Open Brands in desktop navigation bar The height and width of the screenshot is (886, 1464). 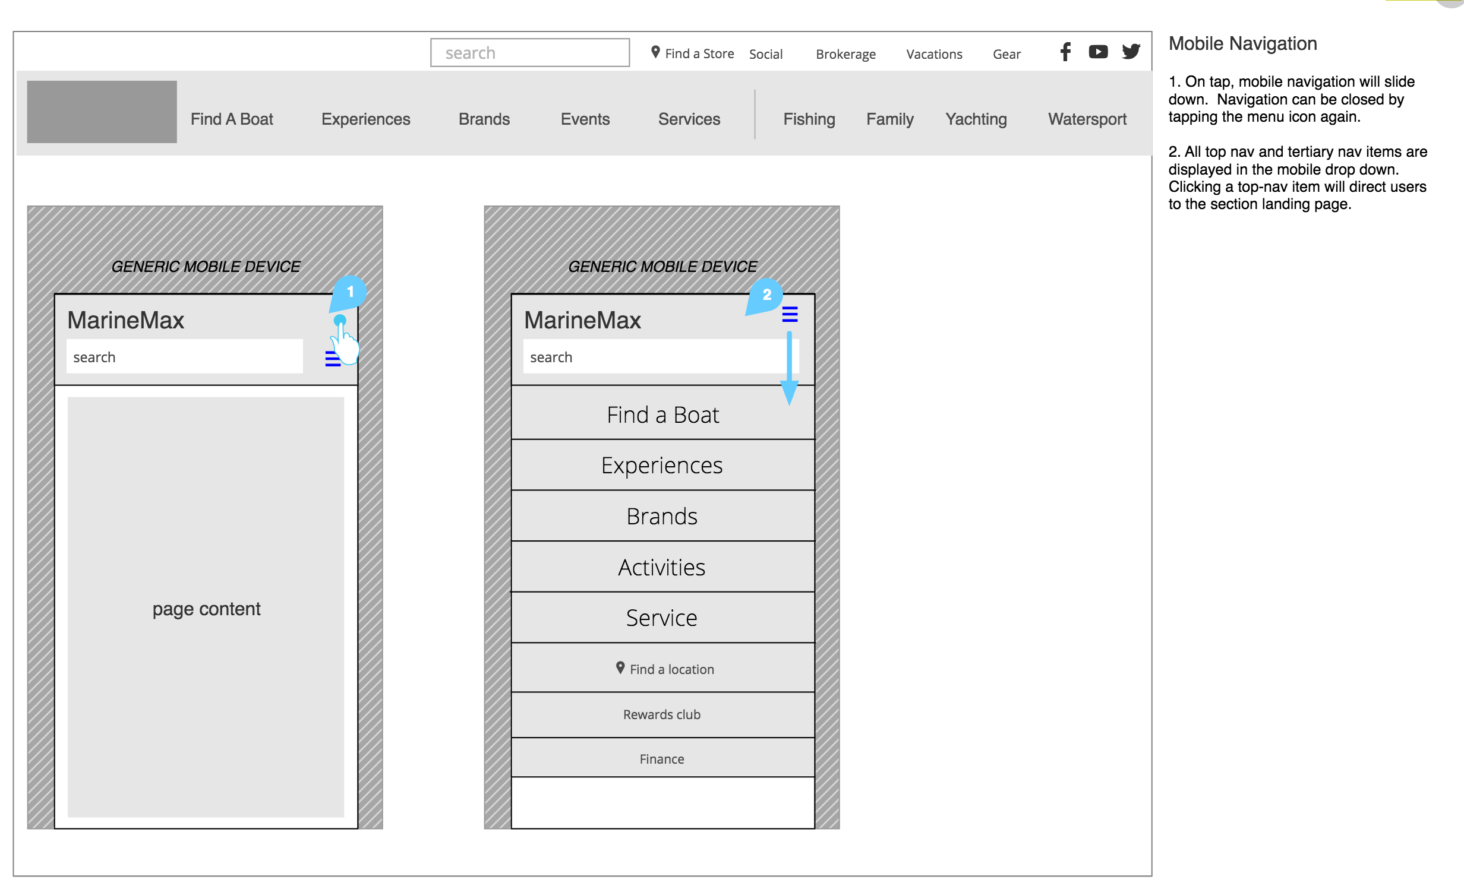(x=484, y=119)
